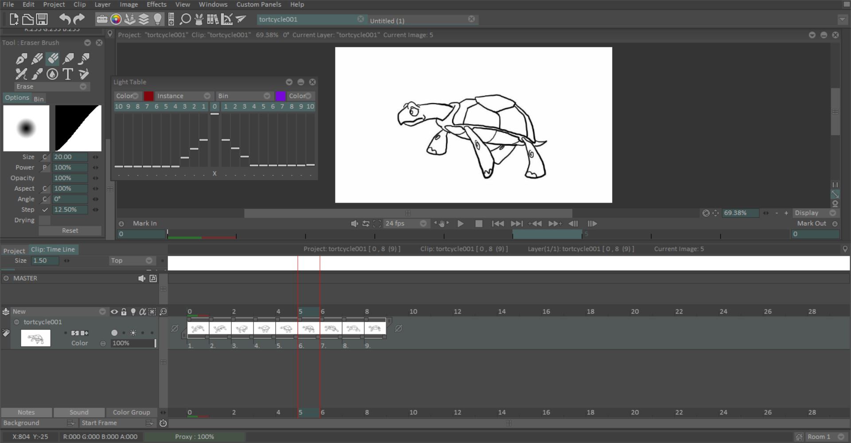The height and width of the screenshot is (443, 851).
Task: Click the paper plane icon
Action: pyautogui.click(x=241, y=19)
